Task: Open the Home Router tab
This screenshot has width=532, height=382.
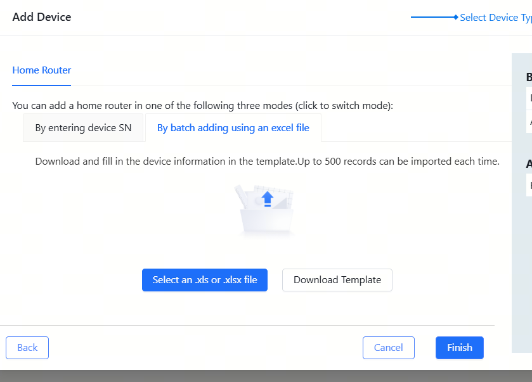Action: 42,70
